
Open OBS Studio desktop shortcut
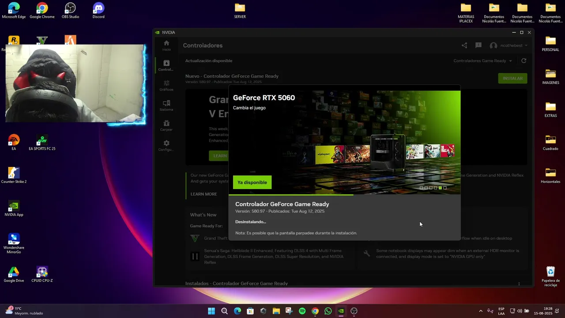(70, 11)
